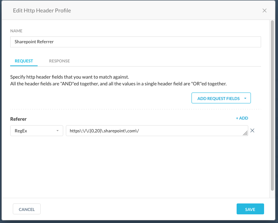Viewport: 278px width, 223px height.
Task: Add another value to the Referer header
Action: click(x=242, y=118)
